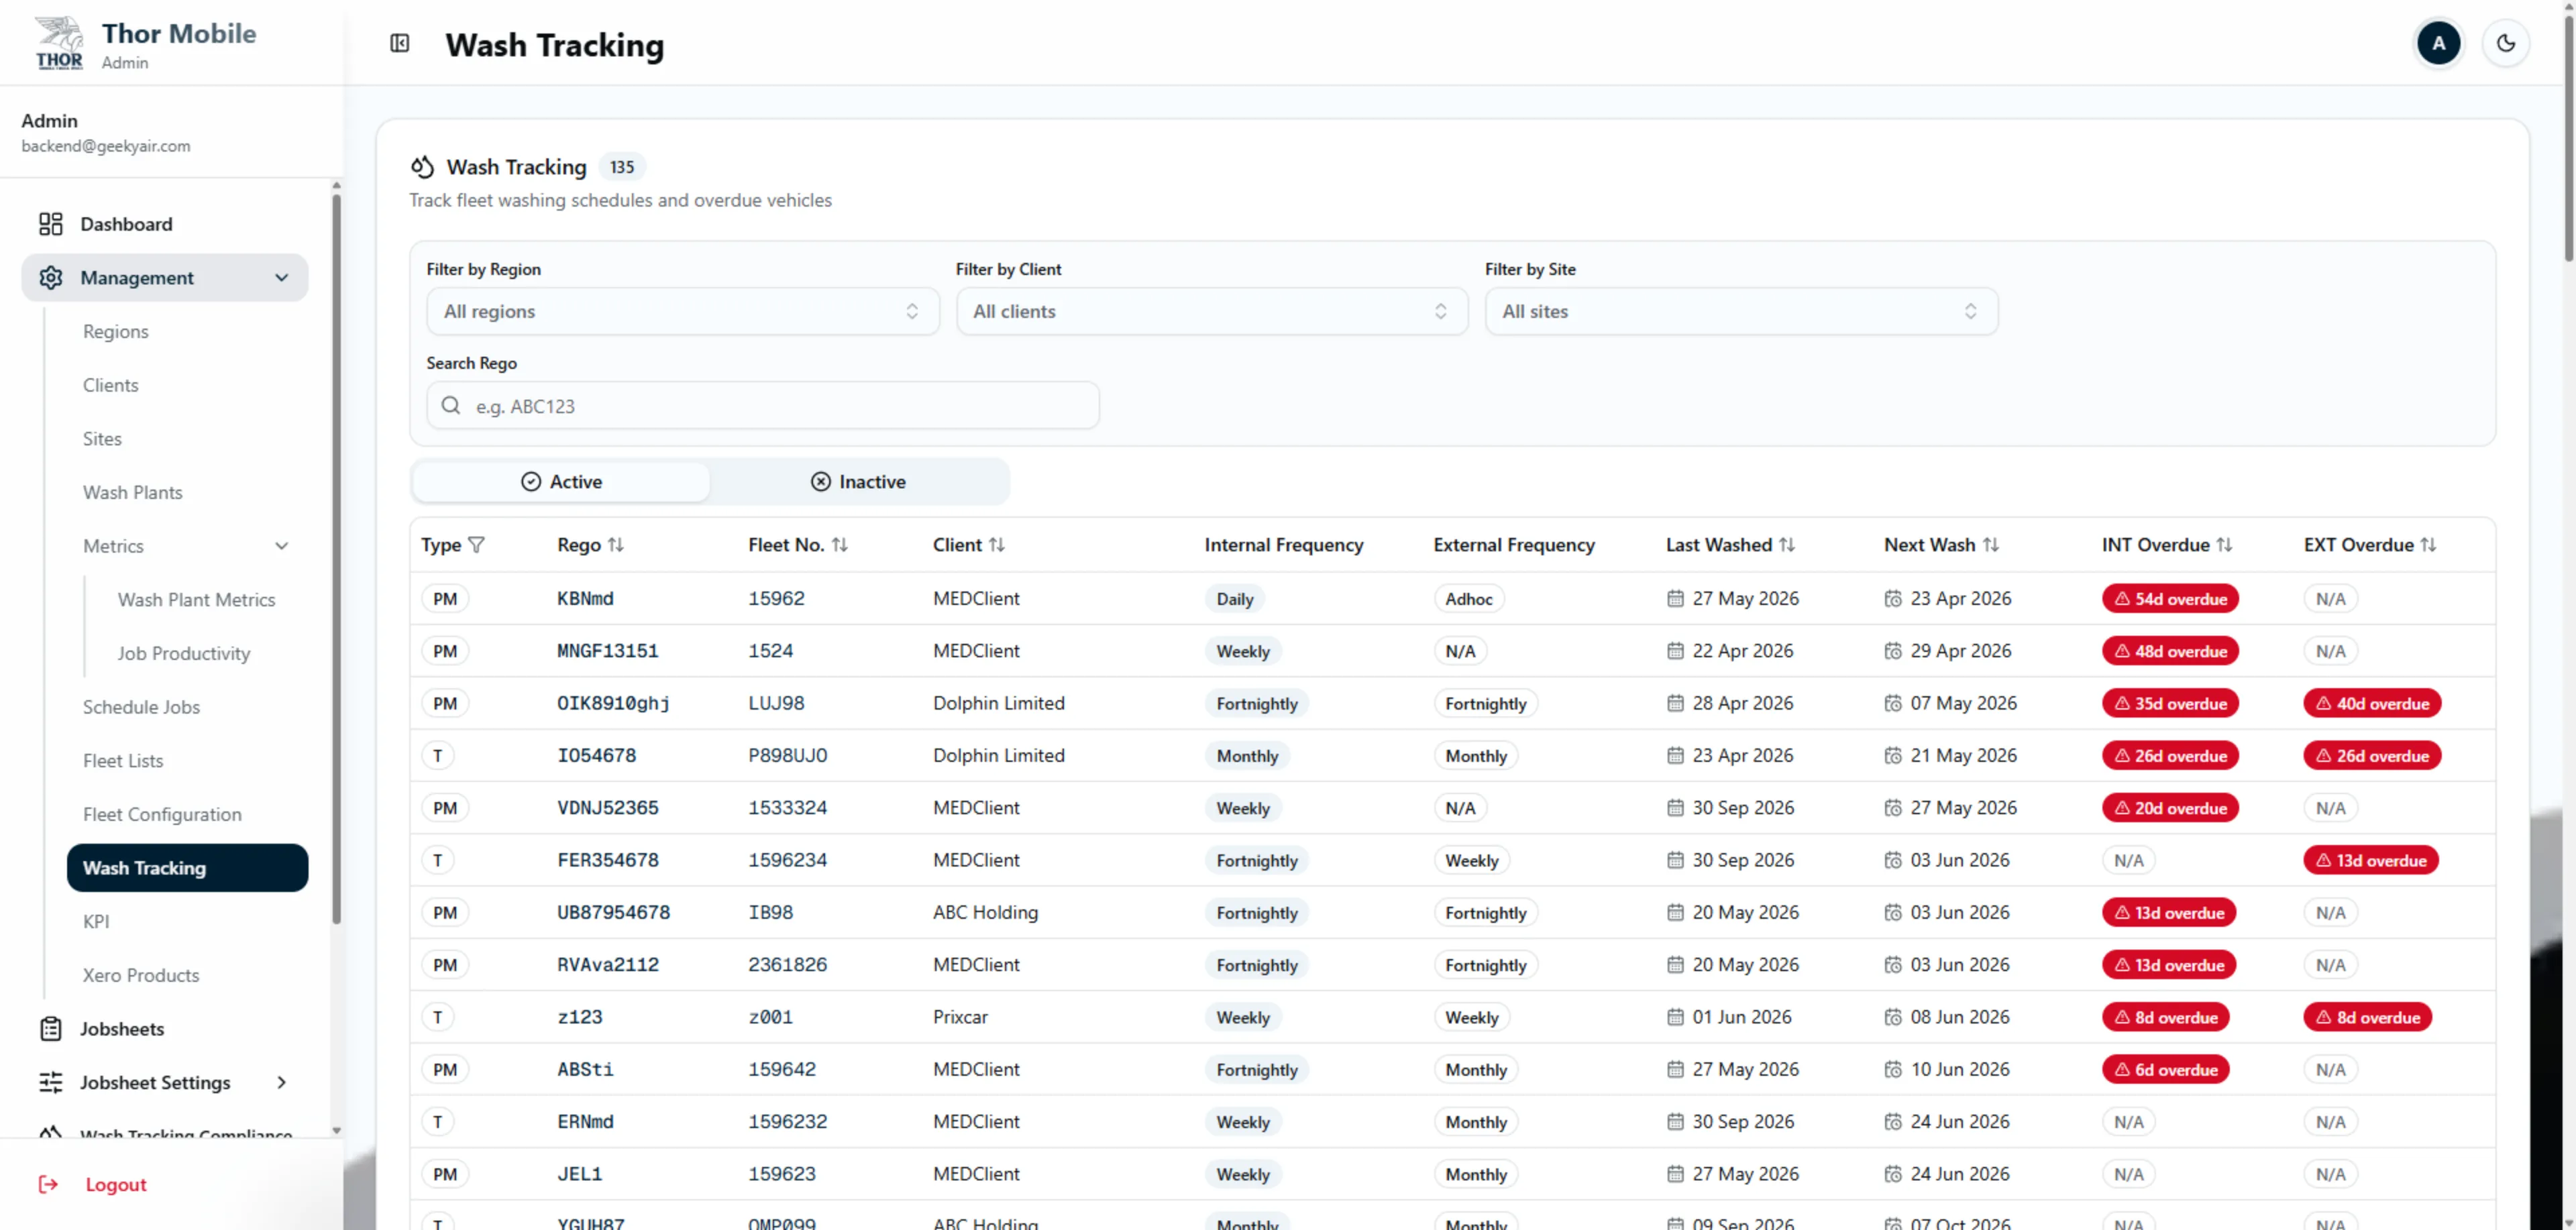The height and width of the screenshot is (1230, 2576).
Task: Click warning icon in 54d overdue badge
Action: [x=2122, y=599]
